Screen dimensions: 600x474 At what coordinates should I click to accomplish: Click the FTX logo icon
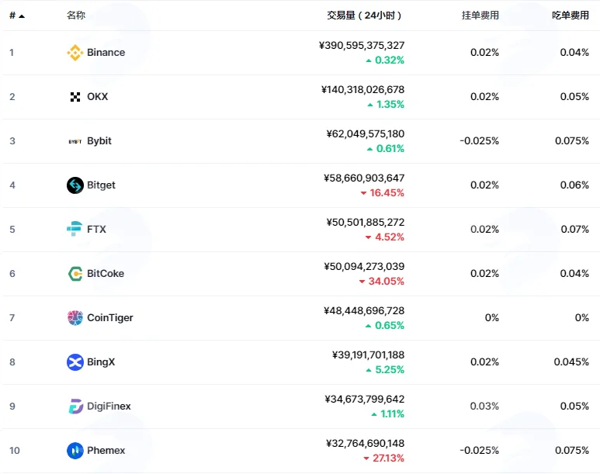click(75, 229)
